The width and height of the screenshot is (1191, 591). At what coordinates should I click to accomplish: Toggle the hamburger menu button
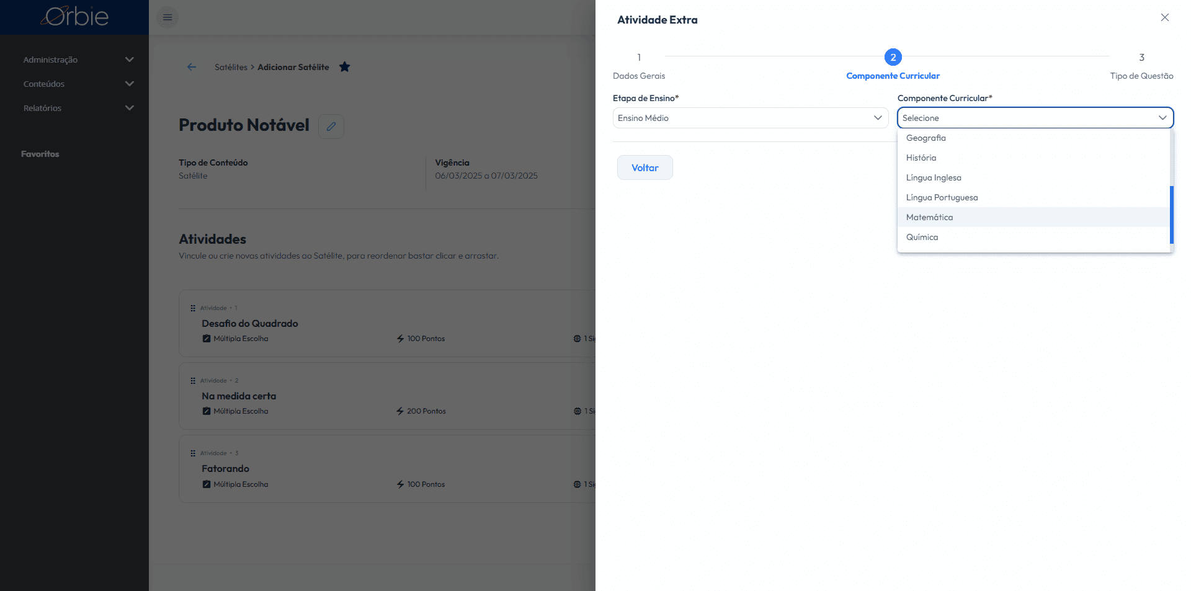(167, 17)
